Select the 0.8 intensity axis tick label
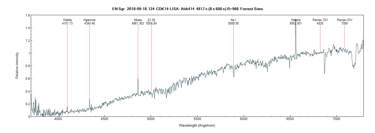Screen dimensions: 375x133 (x=27, y=66)
